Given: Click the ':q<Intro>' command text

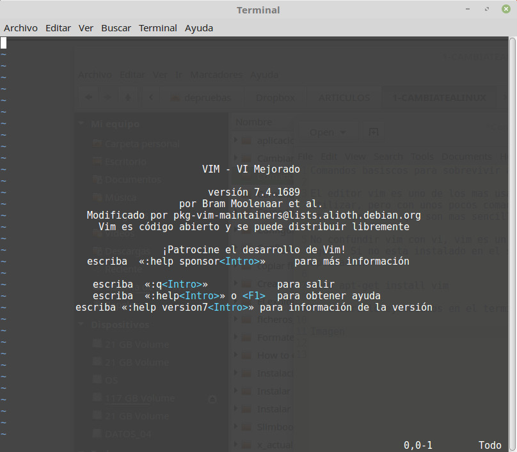Looking at the screenshot, I should click(177, 284).
